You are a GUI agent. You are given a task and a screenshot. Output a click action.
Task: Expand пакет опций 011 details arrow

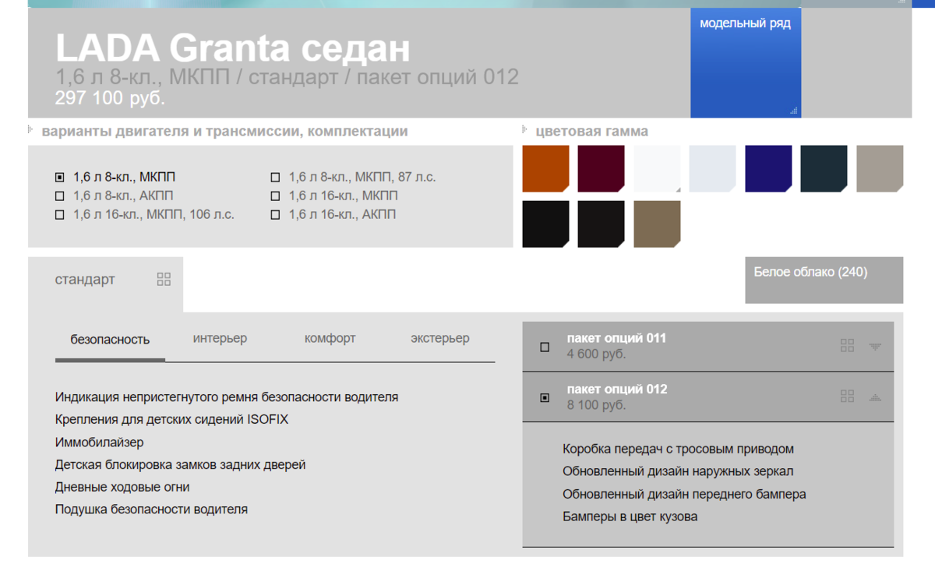coord(875,347)
